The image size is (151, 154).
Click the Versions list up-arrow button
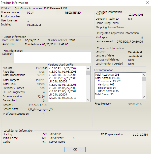88,69
